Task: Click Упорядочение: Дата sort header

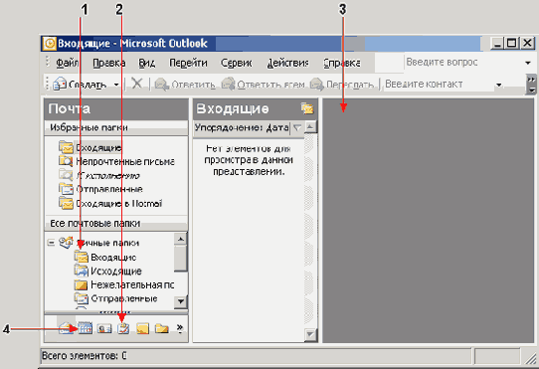Action: (x=242, y=128)
